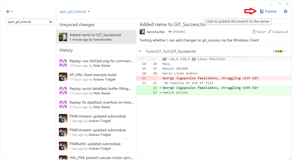Click Andrew Tridgell's avatar on AP_HAL commit

(x=63, y=77)
